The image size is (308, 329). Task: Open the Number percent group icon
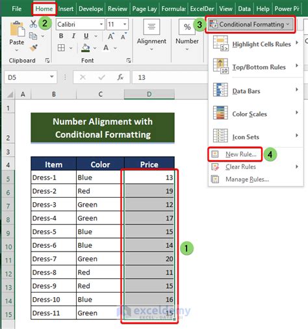point(187,27)
